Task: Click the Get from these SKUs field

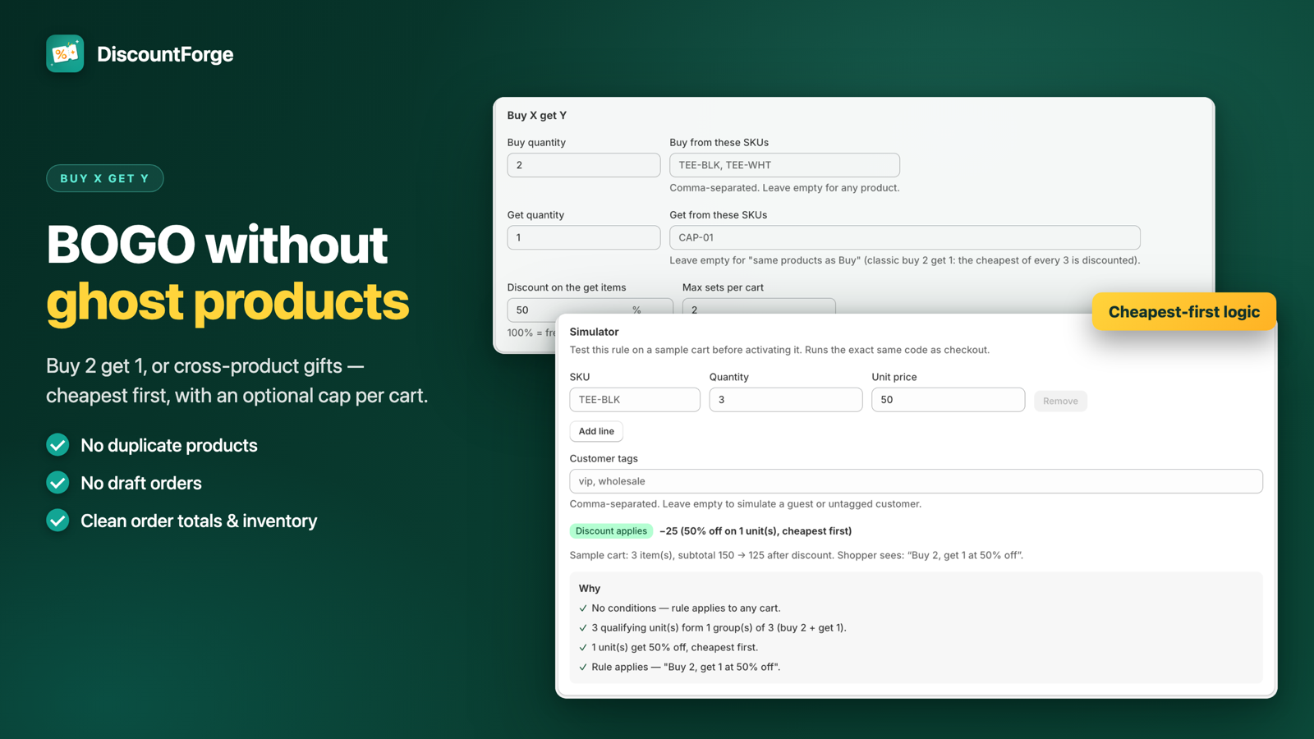Action: tap(905, 237)
